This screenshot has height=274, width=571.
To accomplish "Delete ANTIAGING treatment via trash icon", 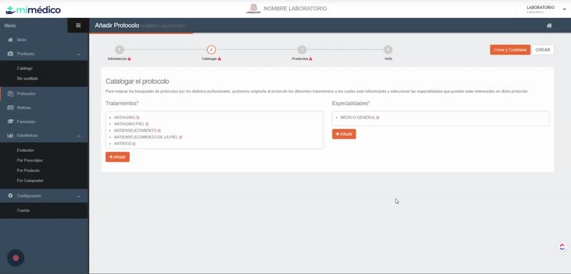I will tap(138, 118).
